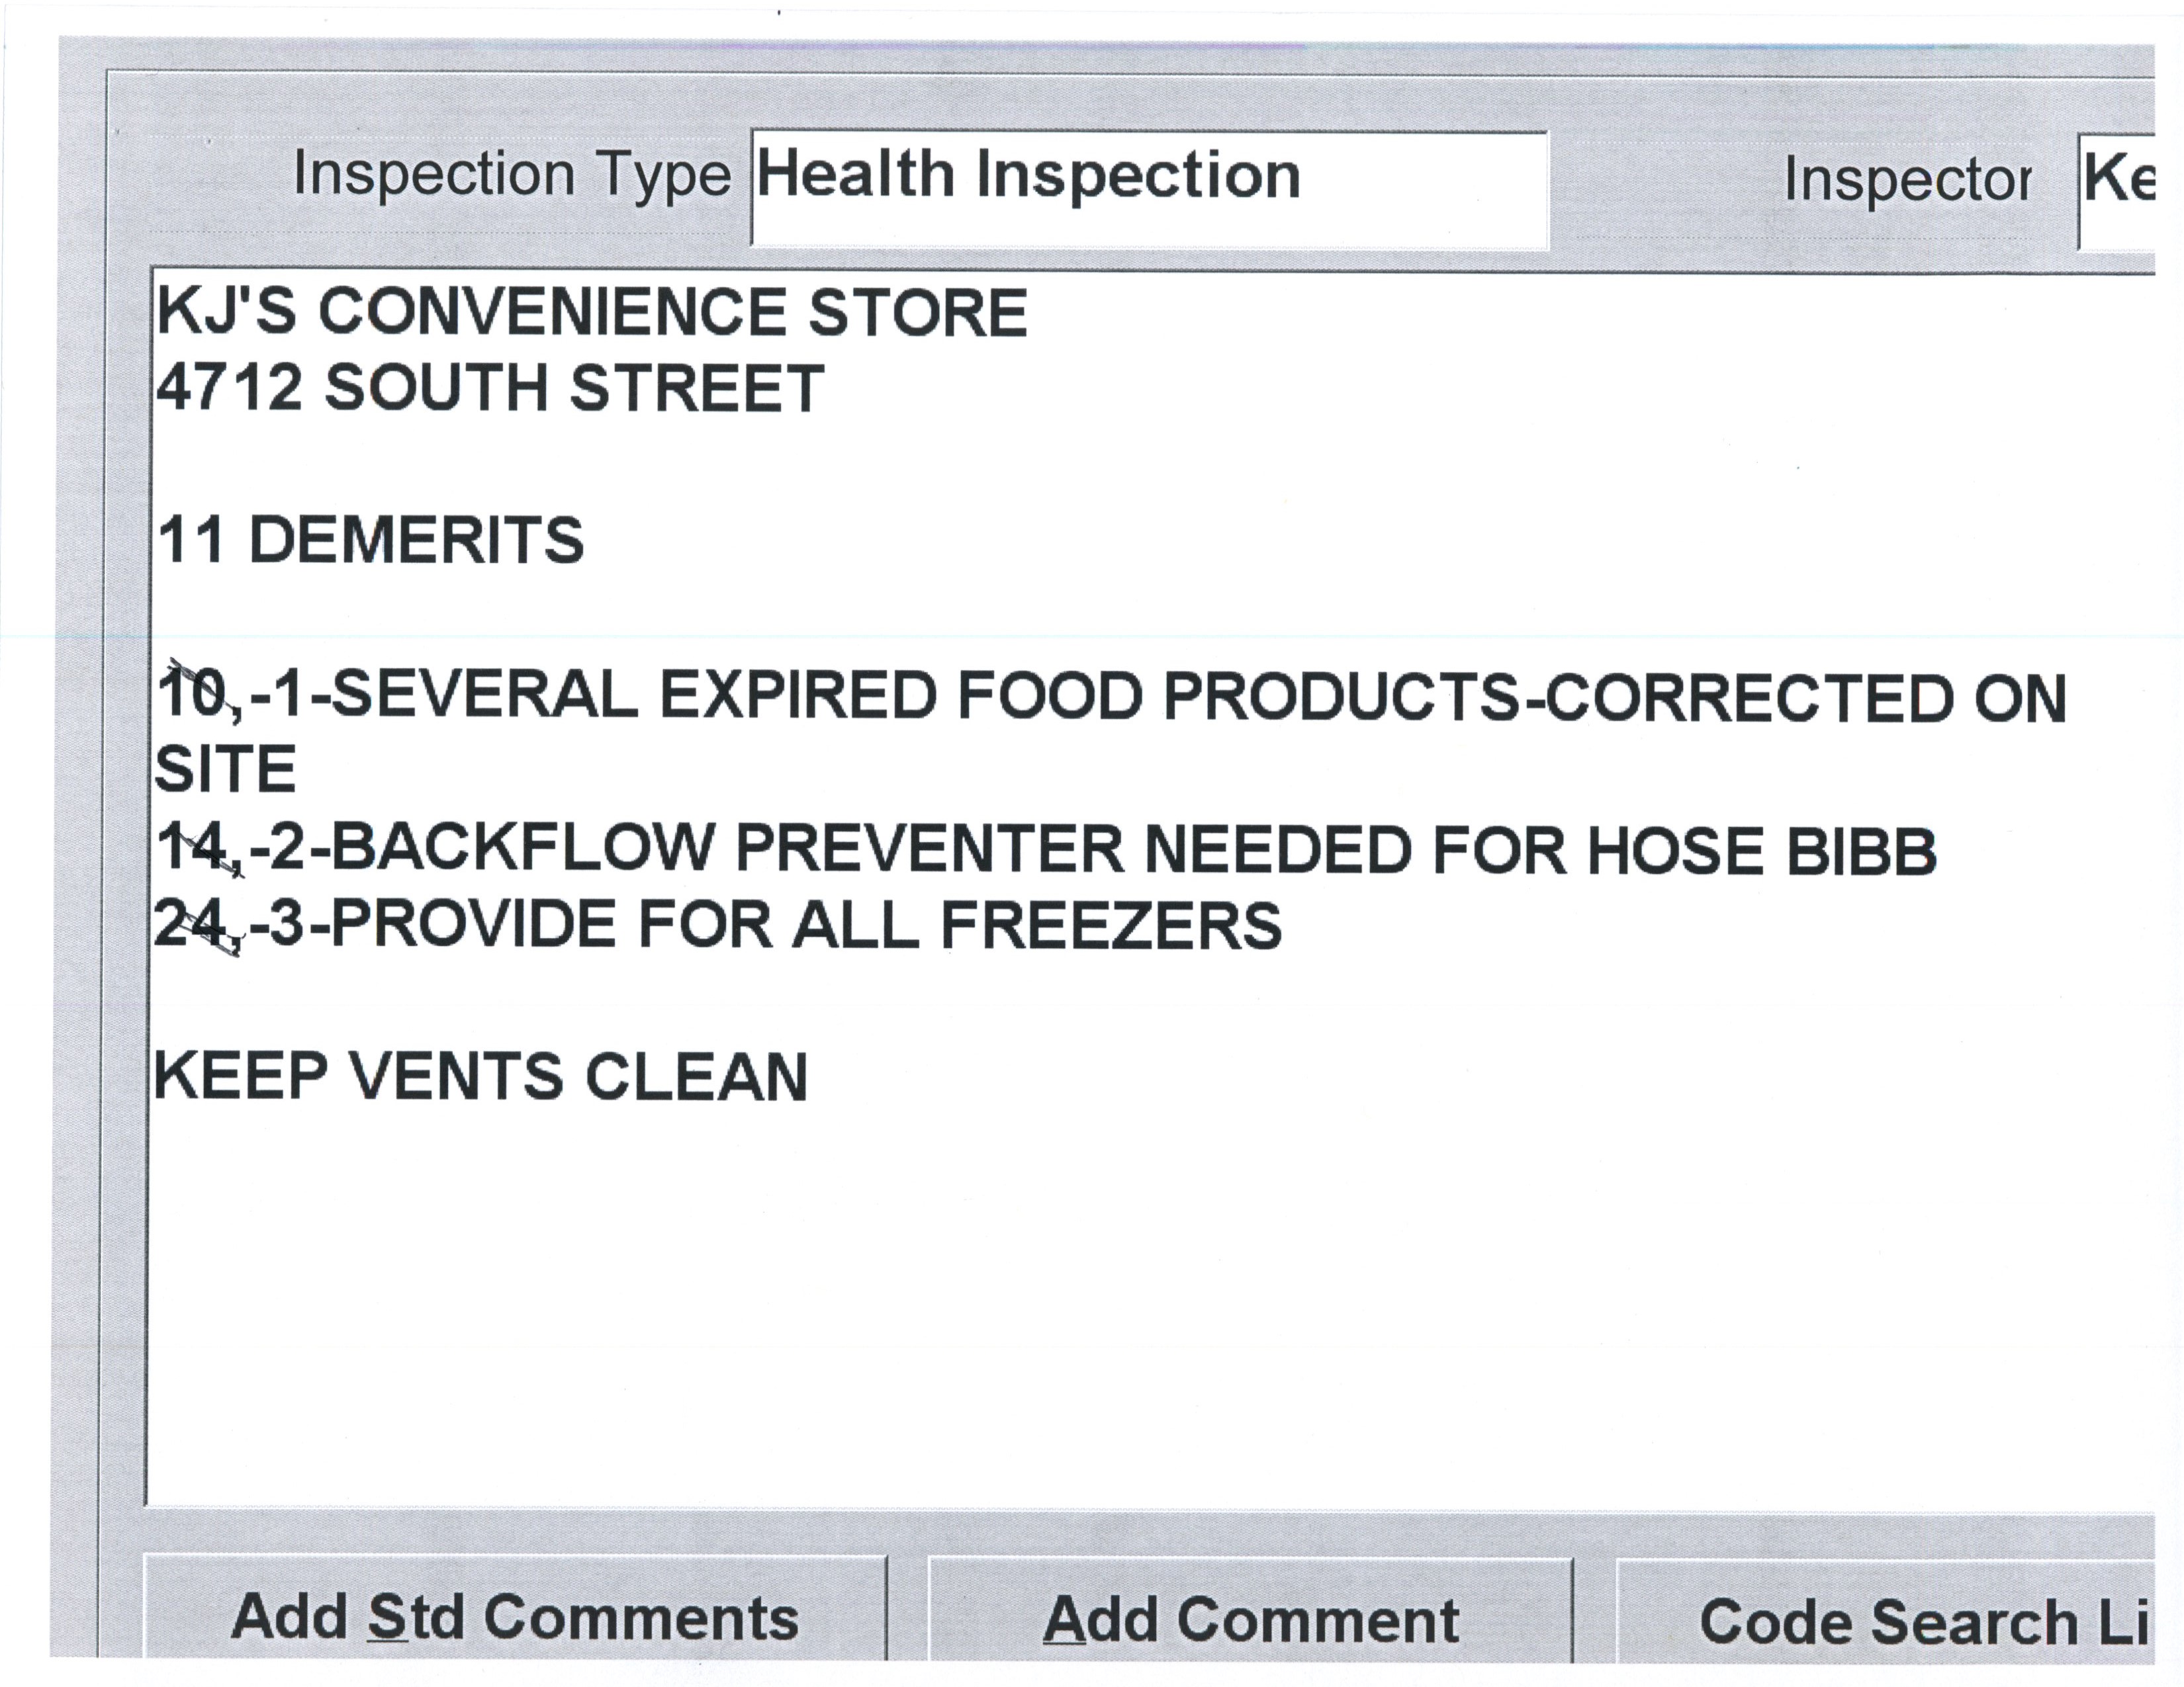Place cursor on KJ'S CONVENIENCE STORE line
2184x1687 pixels.
[x=592, y=312]
